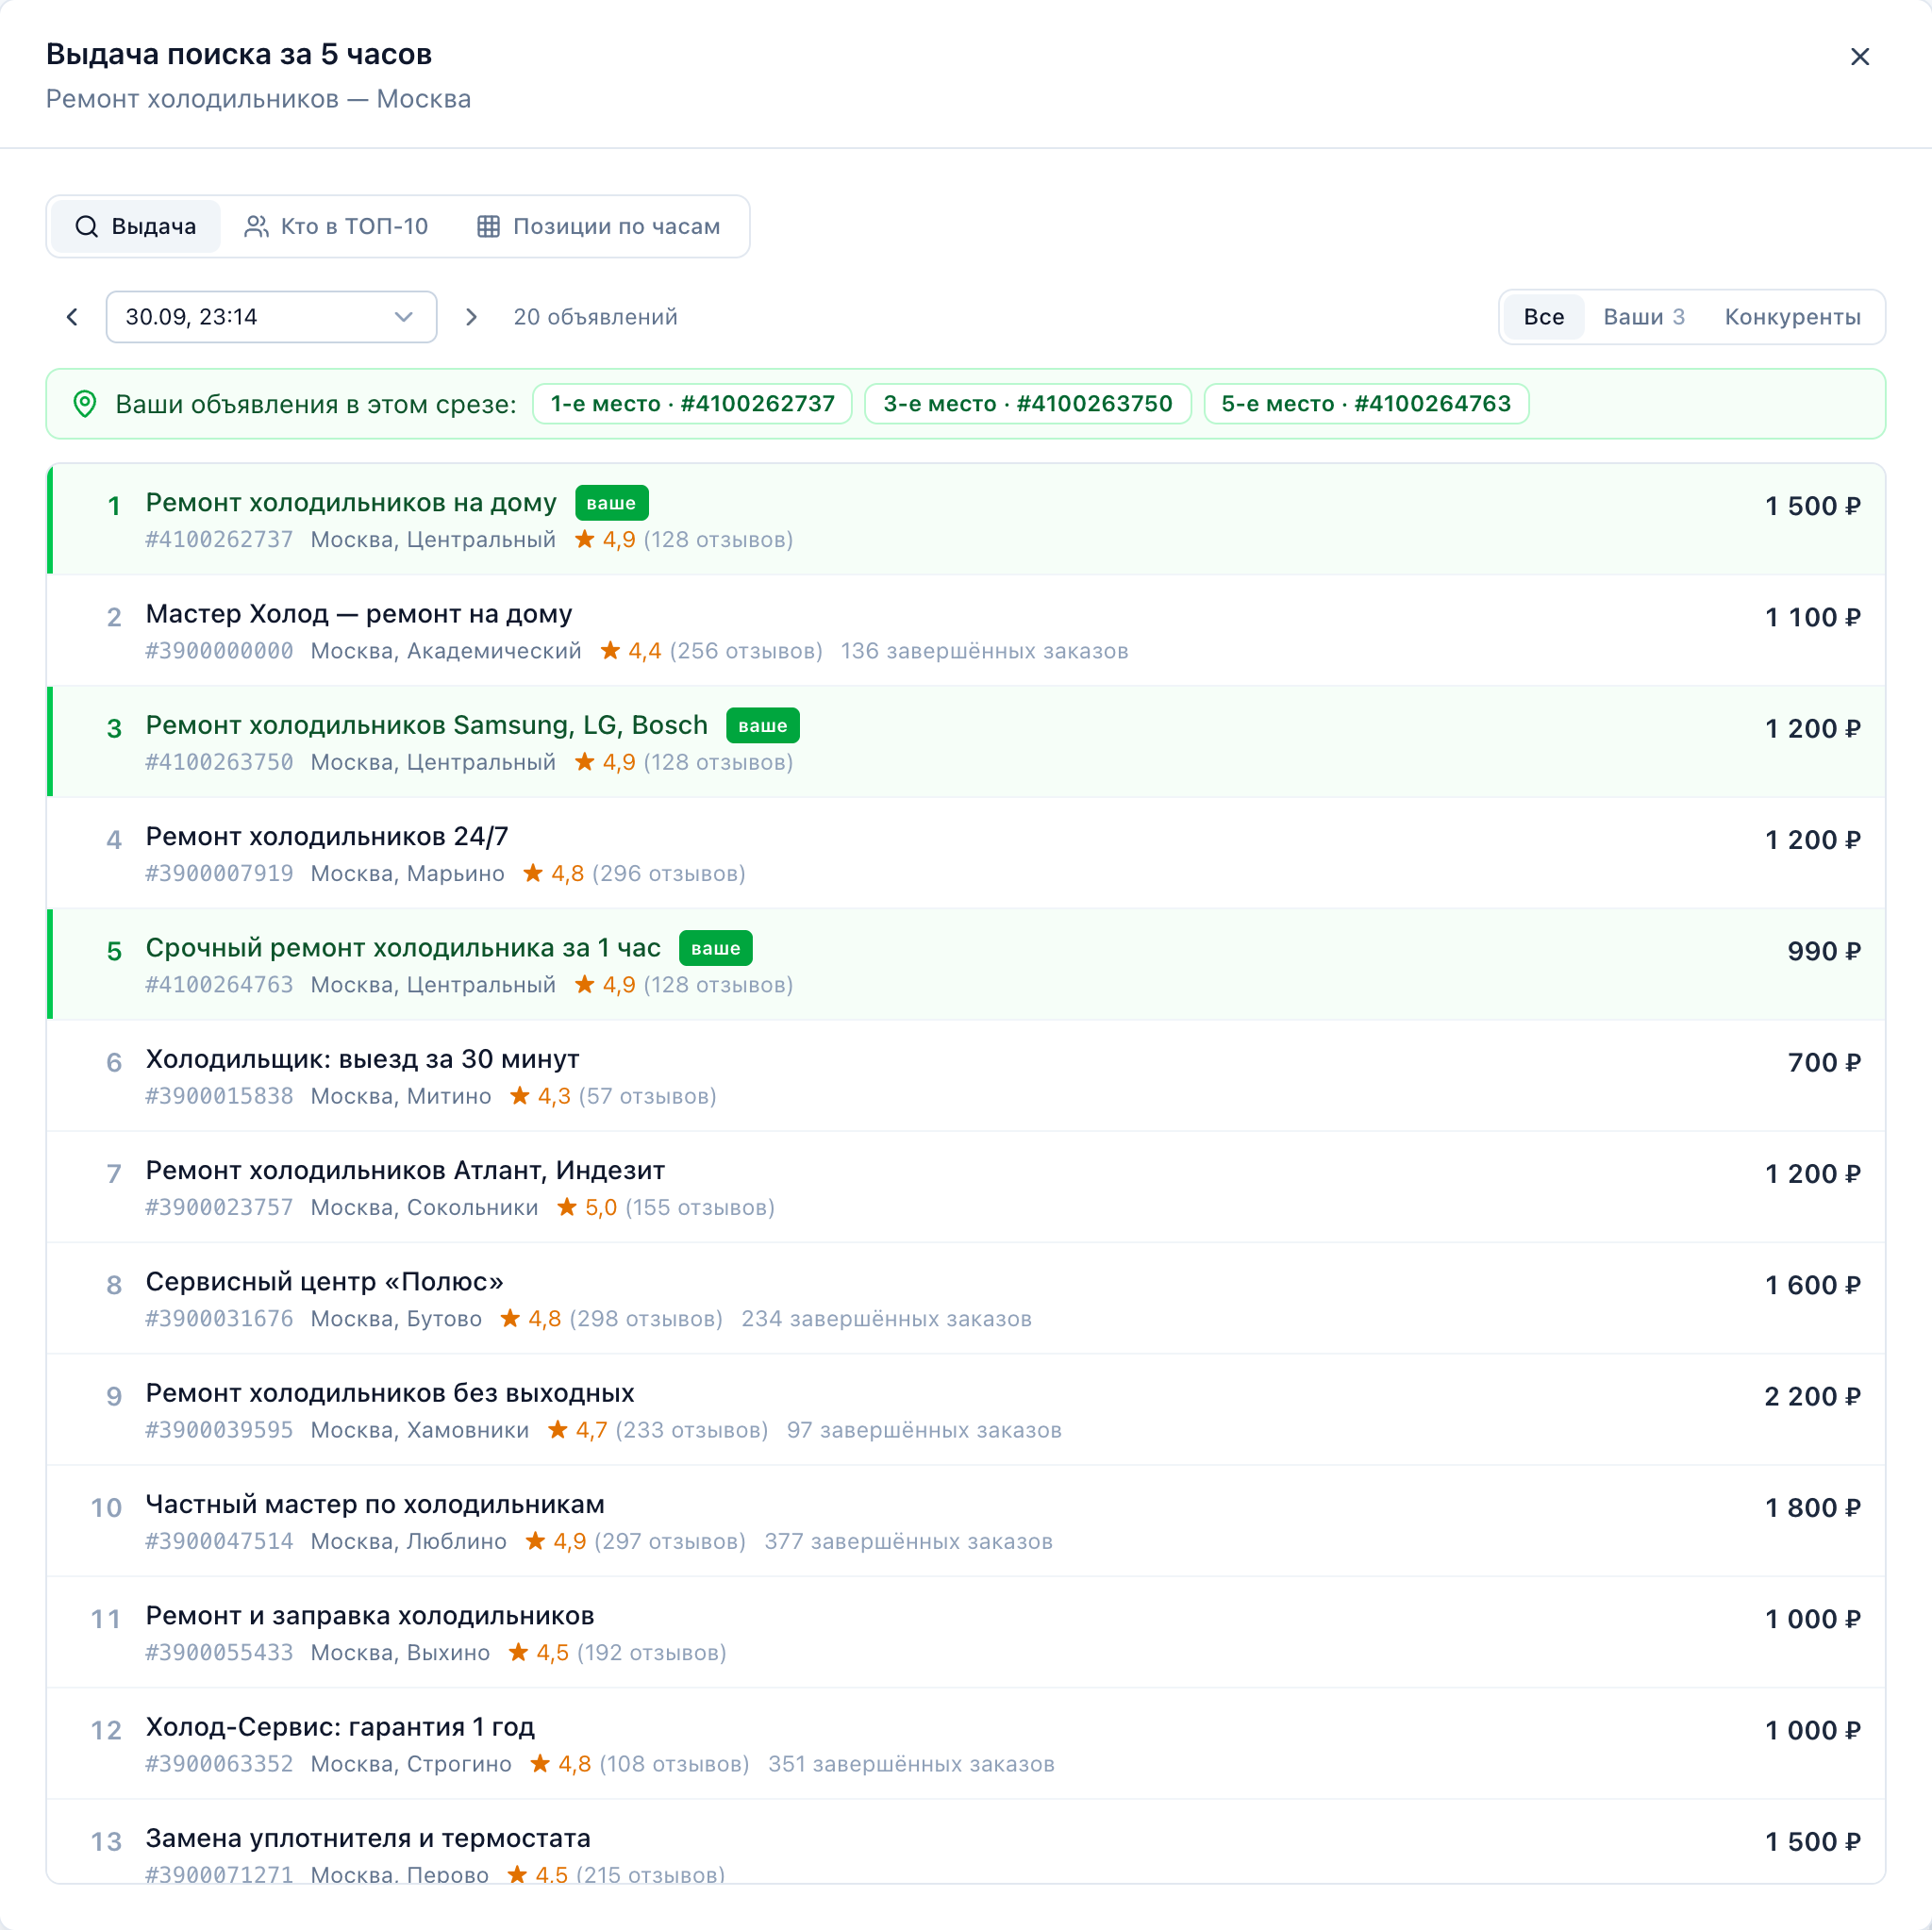Jump to chip 5-е место · #4100264763
The image size is (1932, 1930).
click(1366, 404)
